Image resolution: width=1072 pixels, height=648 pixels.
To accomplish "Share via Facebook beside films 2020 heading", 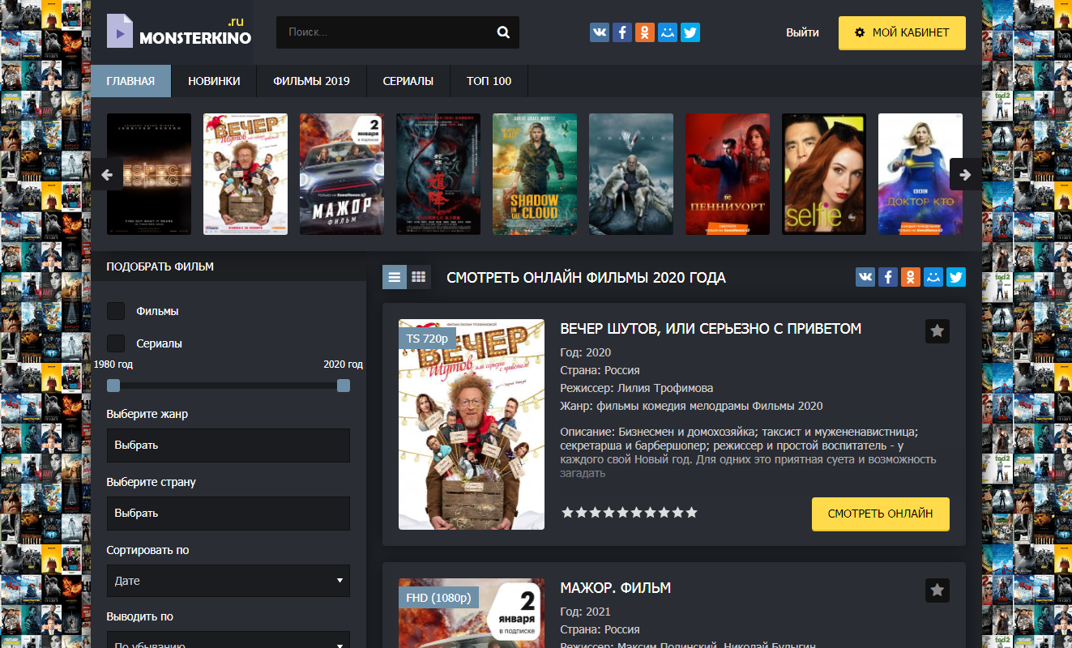I will click(x=888, y=277).
